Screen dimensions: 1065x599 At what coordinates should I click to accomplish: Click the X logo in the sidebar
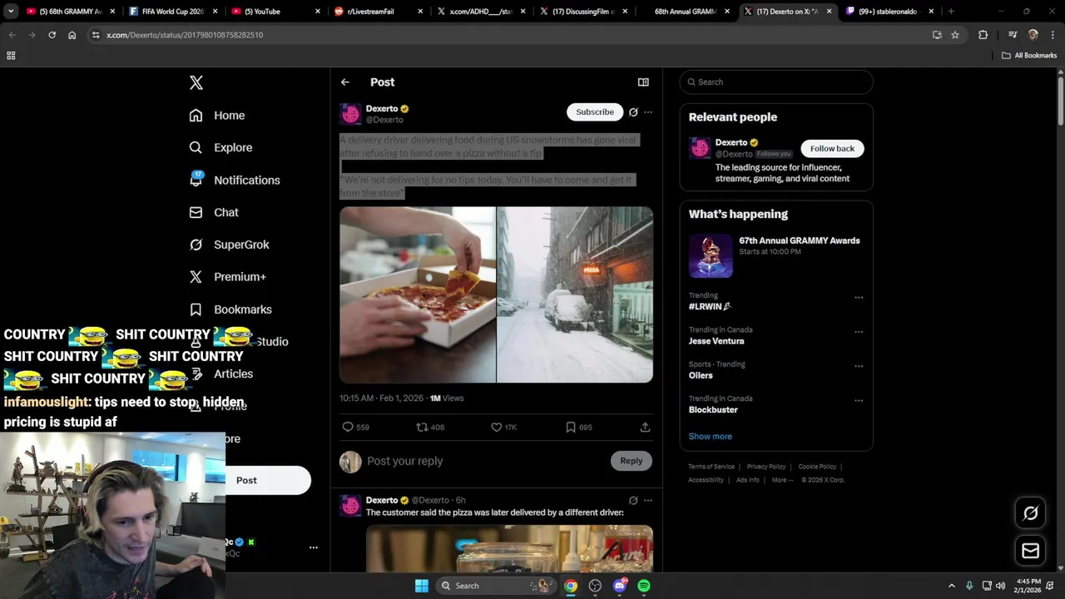196,82
